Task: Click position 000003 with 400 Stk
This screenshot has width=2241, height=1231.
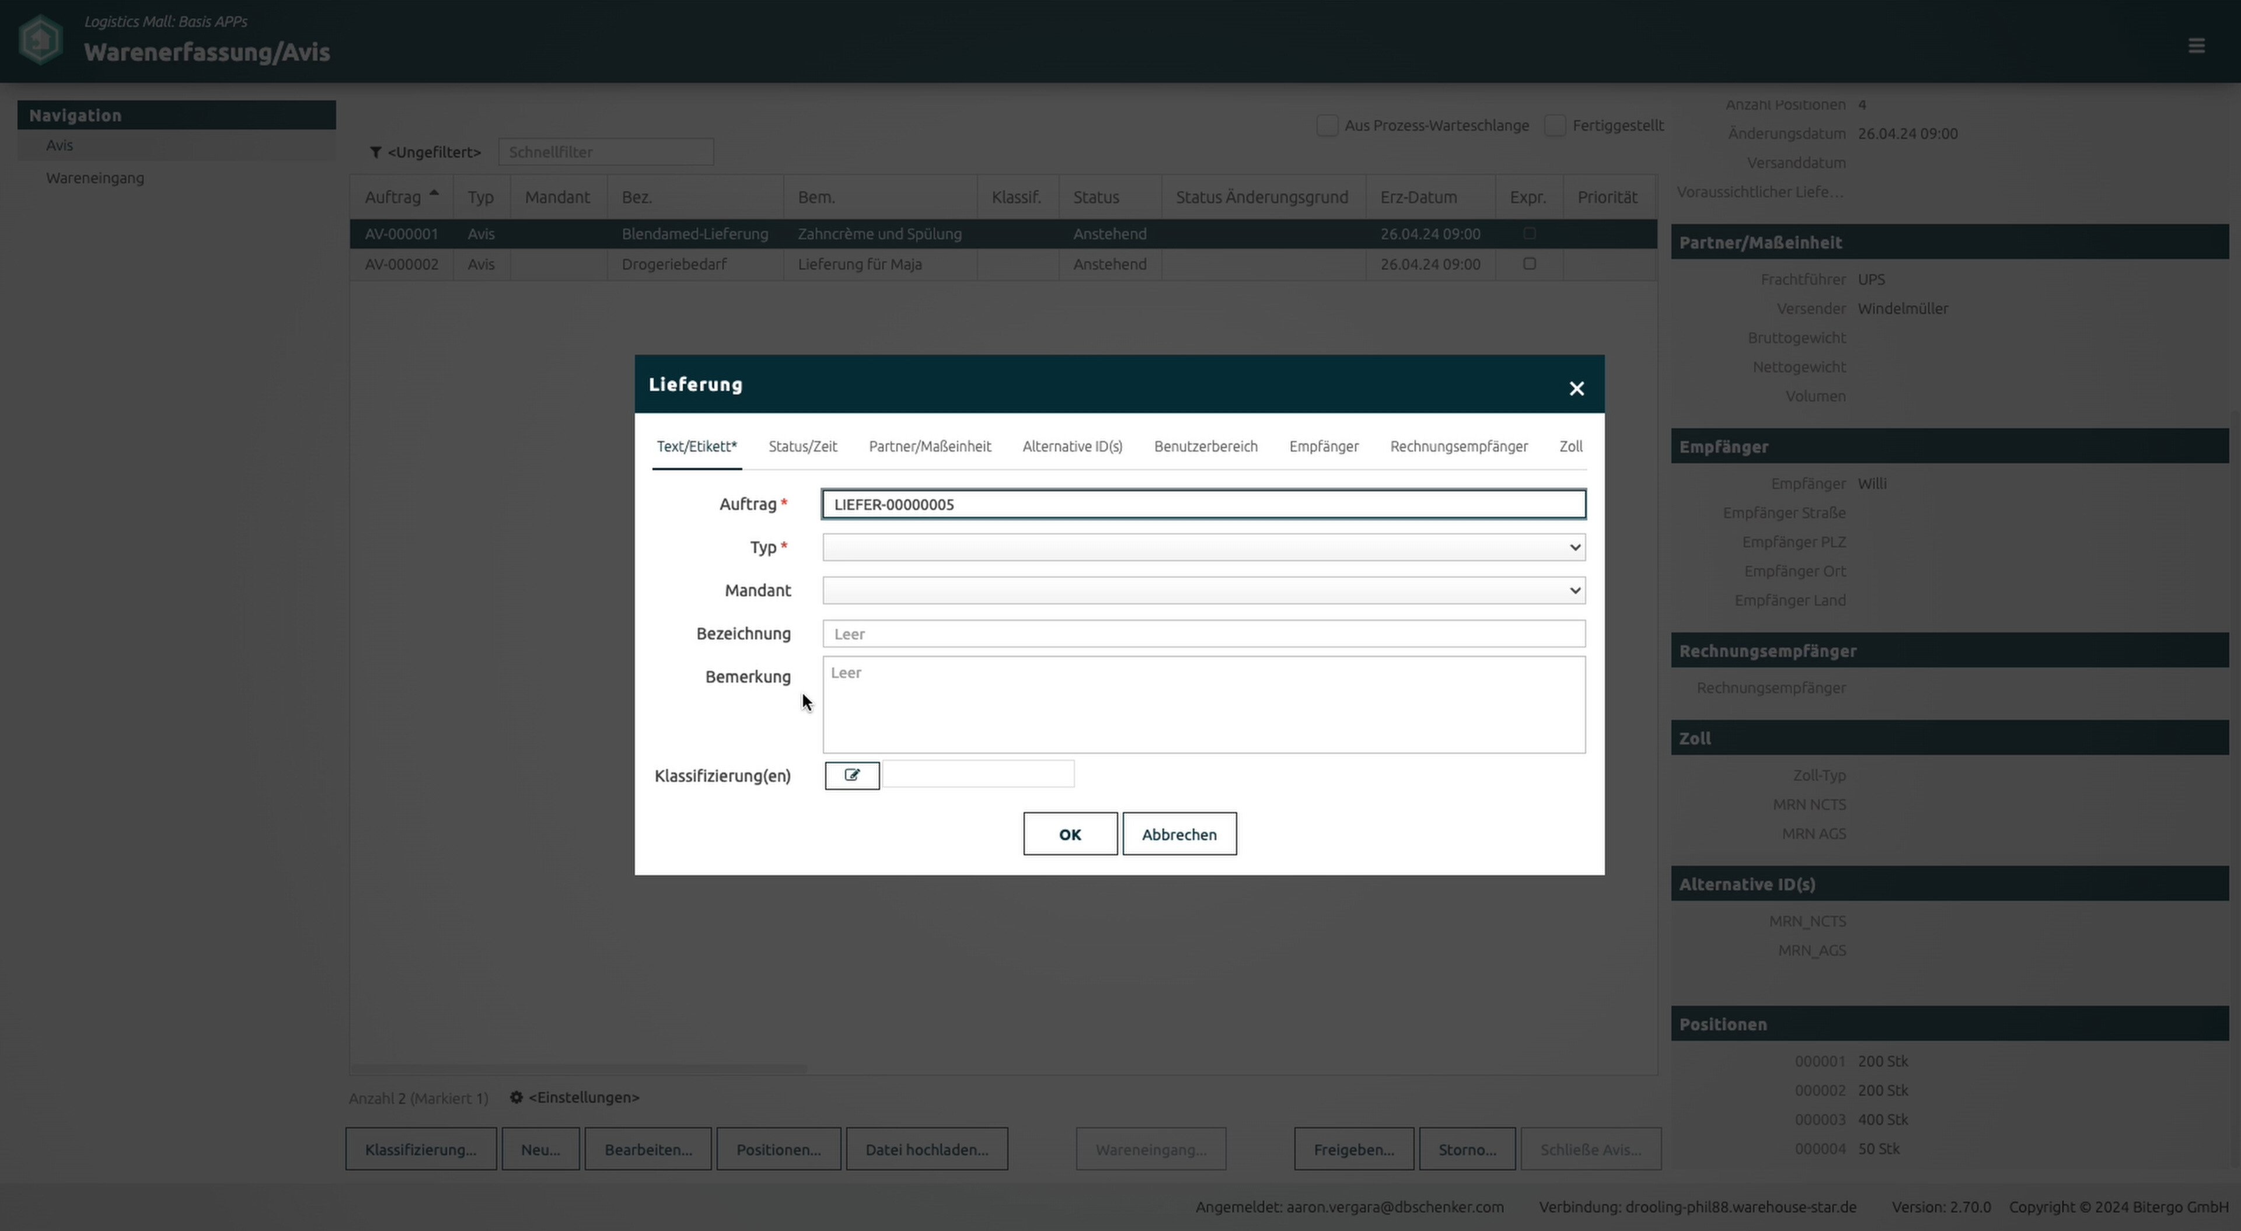Action: (1851, 1120)
